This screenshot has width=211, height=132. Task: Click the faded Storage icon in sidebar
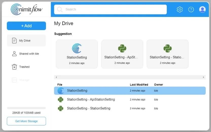point(14,80)
